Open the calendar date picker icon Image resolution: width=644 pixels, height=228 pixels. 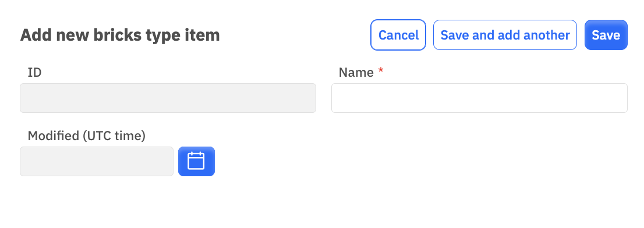196,161
